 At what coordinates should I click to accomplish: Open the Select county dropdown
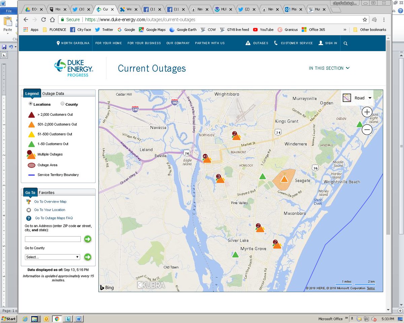point(53,257)
